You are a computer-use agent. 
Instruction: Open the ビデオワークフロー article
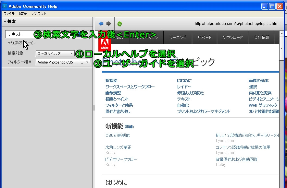(121, 159)
